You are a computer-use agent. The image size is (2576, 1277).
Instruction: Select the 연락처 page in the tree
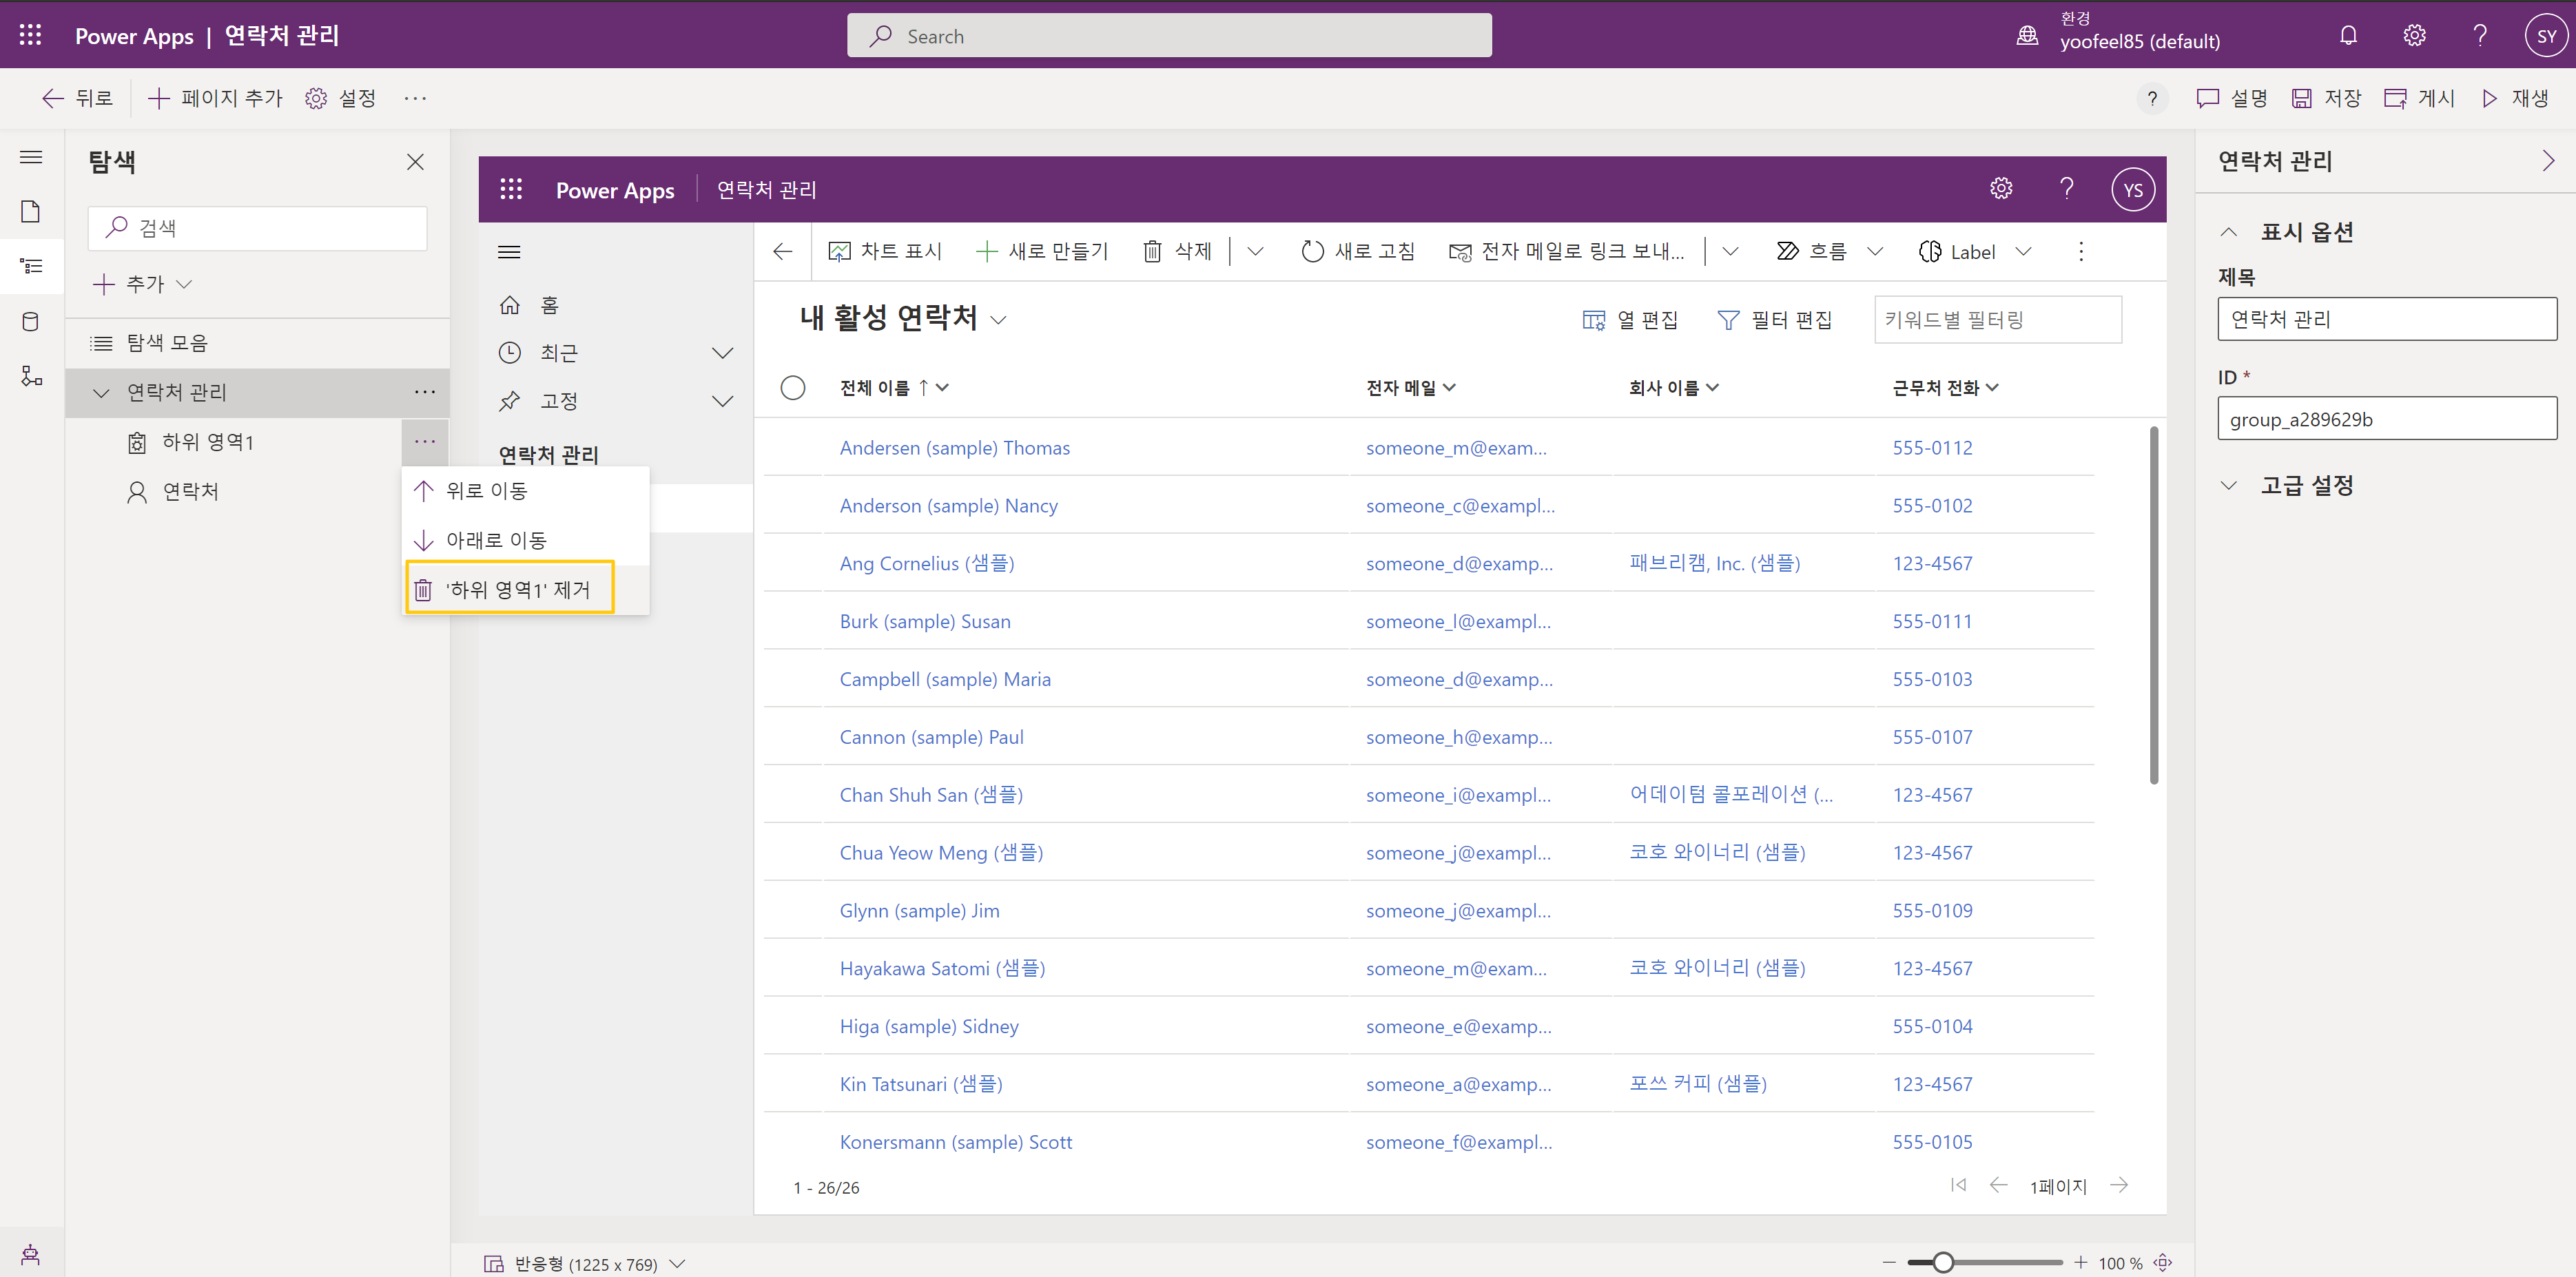257,491
